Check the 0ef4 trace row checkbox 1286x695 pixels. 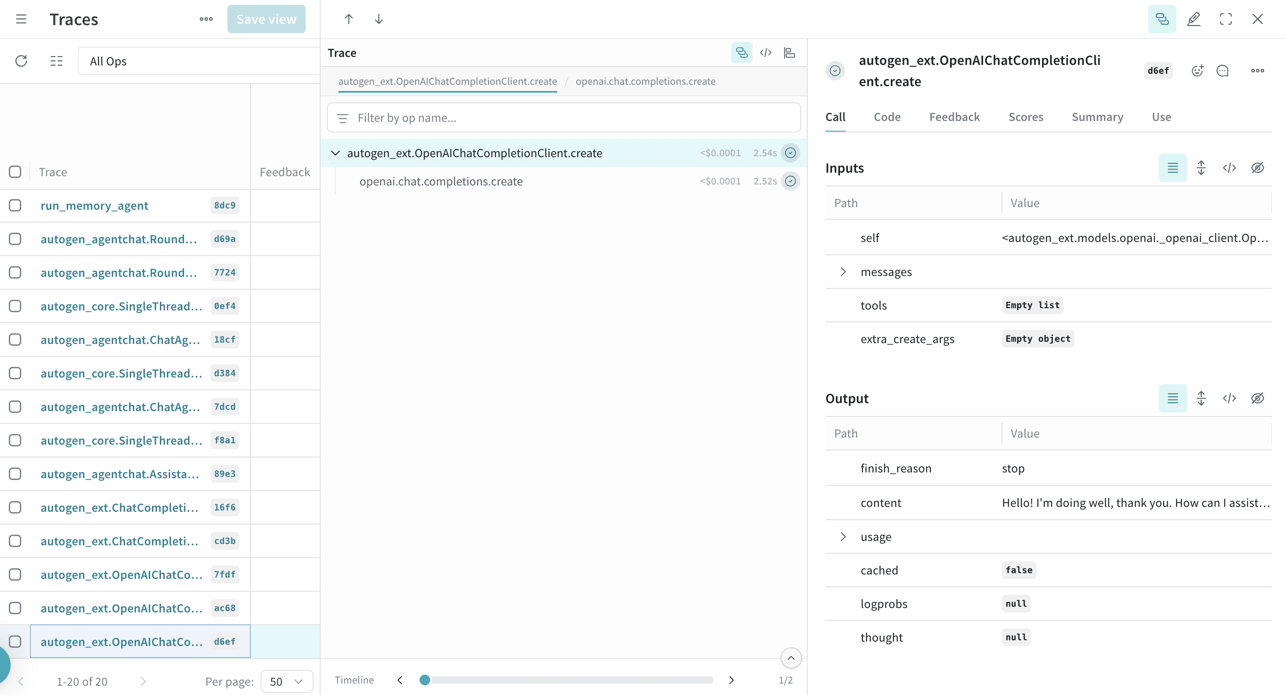(15, 306)
